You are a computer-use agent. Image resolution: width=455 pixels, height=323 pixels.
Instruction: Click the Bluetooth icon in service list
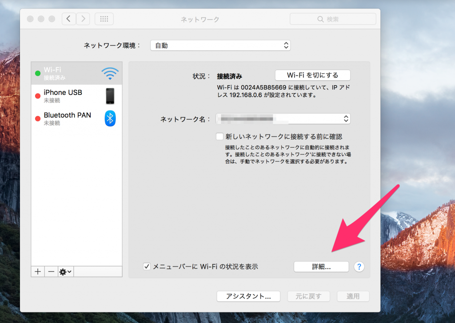coord(110,118)
